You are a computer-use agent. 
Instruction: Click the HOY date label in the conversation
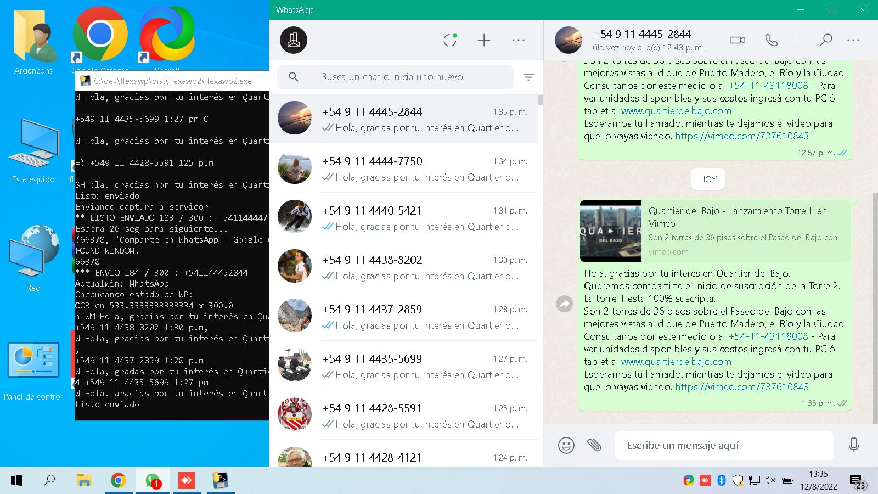tap(708, 179)
